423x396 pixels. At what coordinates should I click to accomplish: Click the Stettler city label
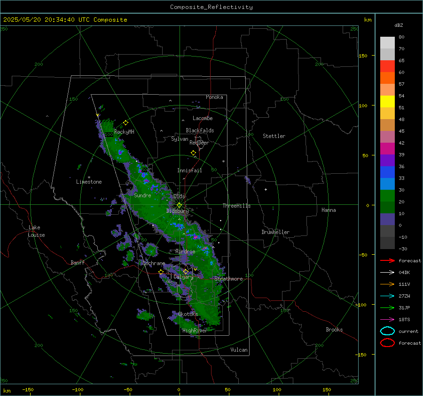274,136
